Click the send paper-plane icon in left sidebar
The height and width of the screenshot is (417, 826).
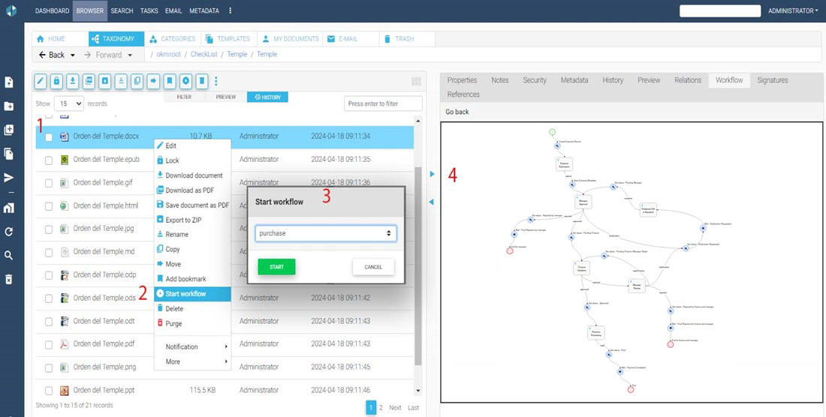pyautogui.click(x=9, y=178)
